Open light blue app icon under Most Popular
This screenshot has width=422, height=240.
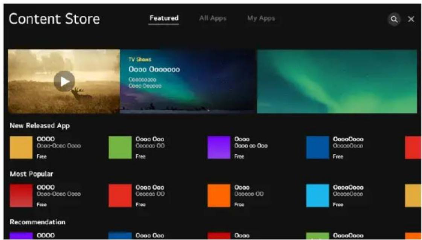tap(318, 195)
